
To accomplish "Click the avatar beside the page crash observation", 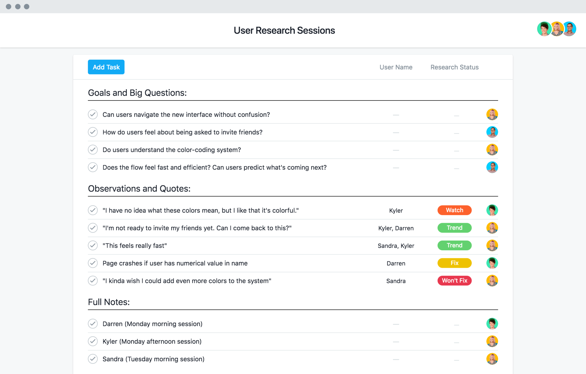I will click(492, 263).
